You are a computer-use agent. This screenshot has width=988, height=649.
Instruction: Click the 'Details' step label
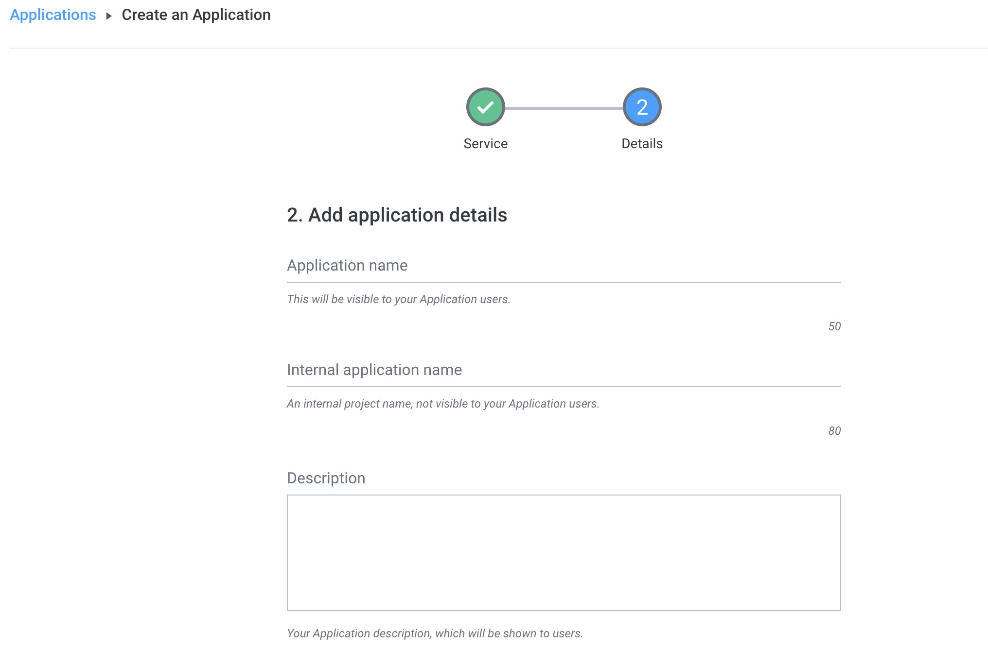[642, 144]
